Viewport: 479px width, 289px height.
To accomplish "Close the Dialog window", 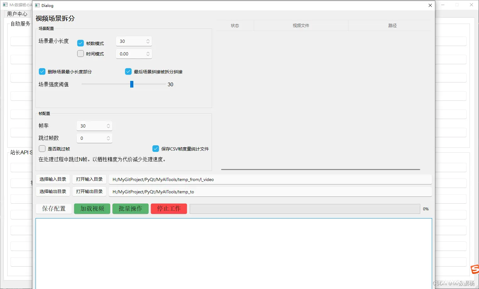I will pos(430,5).
